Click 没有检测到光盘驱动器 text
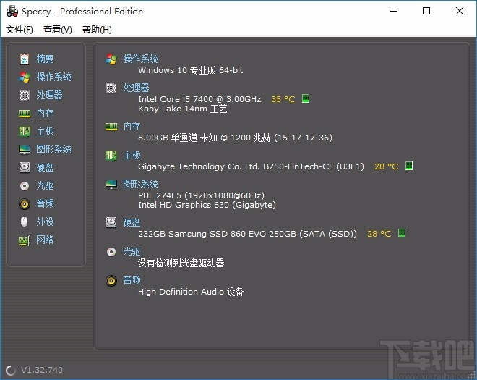Screen dimensions: 477x380 click(181, 263)
